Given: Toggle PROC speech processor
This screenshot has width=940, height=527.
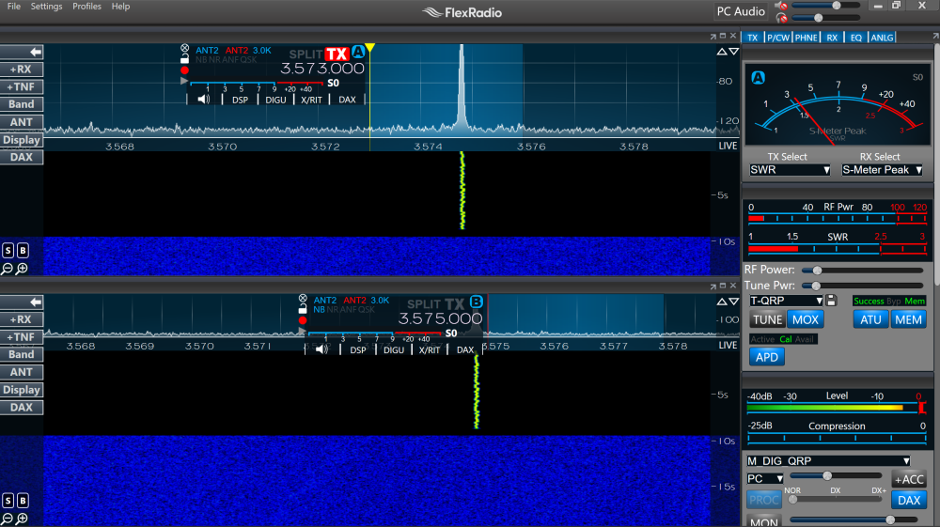Looking at the screenshot, I should [763, 500].
